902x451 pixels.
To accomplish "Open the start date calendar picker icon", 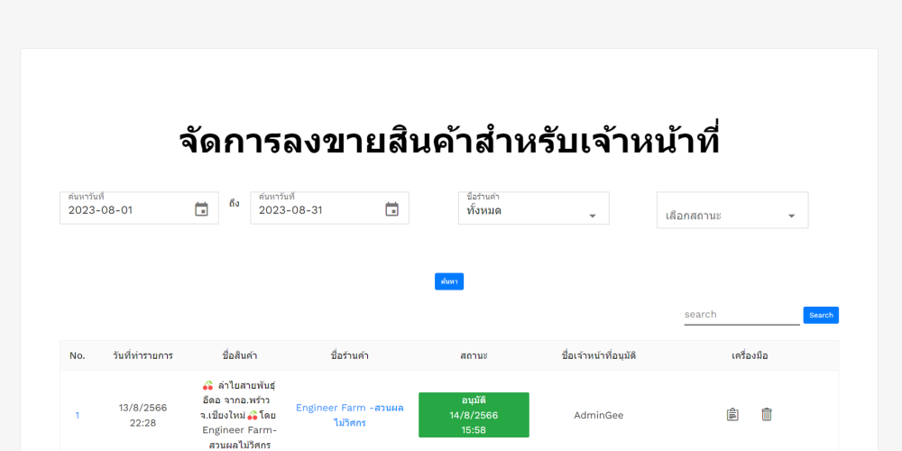I will pyautogui.click(x=201, y=209).
